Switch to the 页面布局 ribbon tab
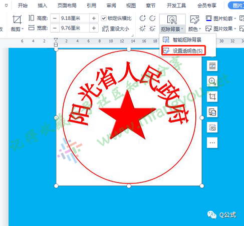This screenshot has height=226, width=244. tap(67, 5)
